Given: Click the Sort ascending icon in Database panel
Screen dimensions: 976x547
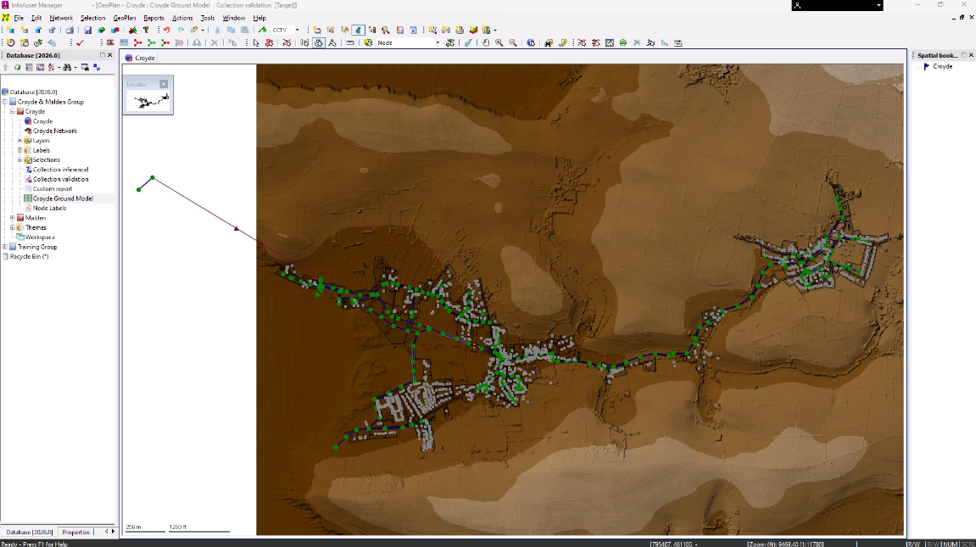Looking at the screenshot, I should coord(50,68).
